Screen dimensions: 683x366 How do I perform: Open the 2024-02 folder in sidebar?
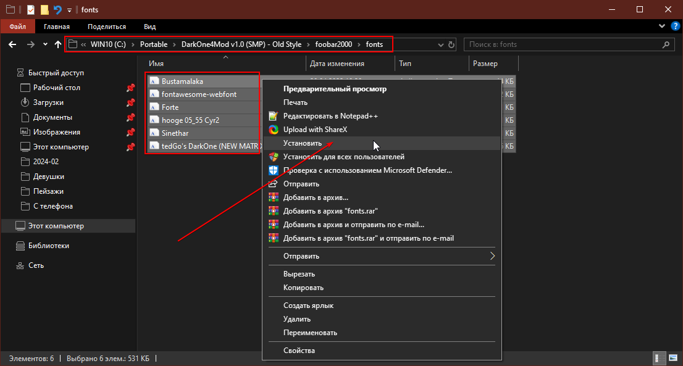point(46,162)
